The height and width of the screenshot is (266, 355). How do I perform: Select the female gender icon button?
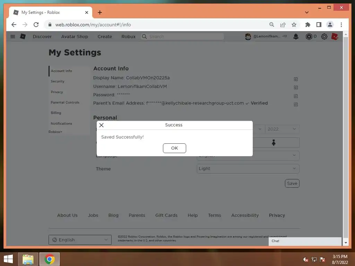[274, 142]
